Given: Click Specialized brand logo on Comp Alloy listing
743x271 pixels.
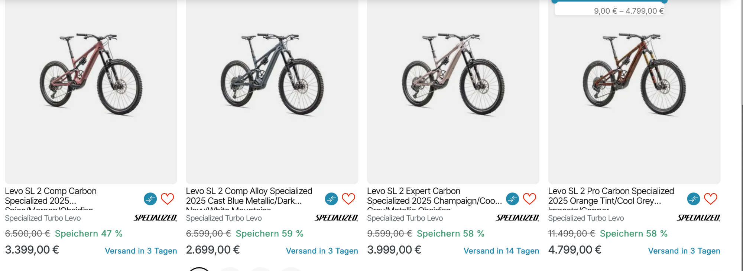Looking at the screenshot, I should (x=336, y=218).
